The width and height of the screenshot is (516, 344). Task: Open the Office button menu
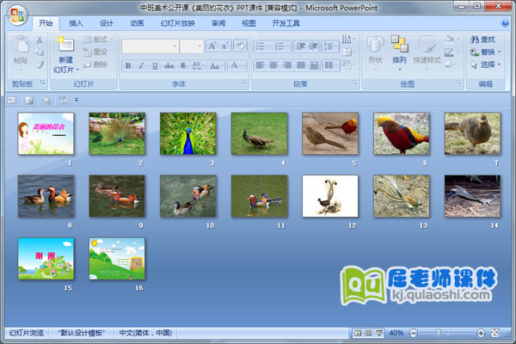click(x=17, y=15)
